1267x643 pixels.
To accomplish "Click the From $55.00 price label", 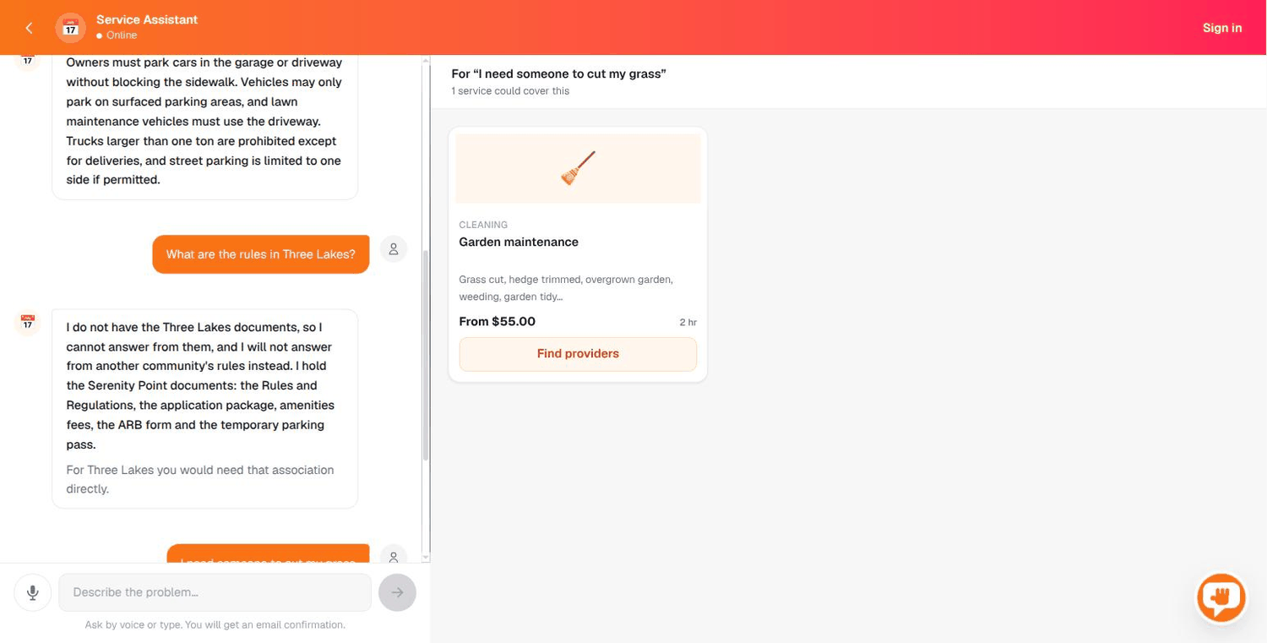I will click(x=497, y=321).
